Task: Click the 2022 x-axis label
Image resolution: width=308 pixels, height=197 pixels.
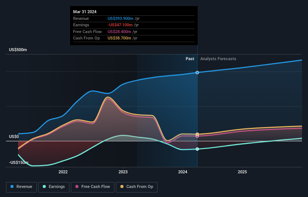Action: click(x=63, y=172)
